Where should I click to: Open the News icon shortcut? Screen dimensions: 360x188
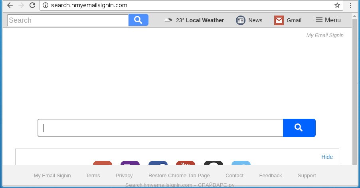pos(241,20)
